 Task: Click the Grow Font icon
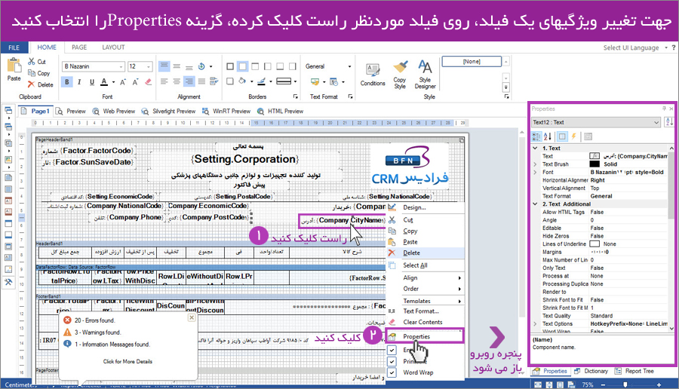123,81
